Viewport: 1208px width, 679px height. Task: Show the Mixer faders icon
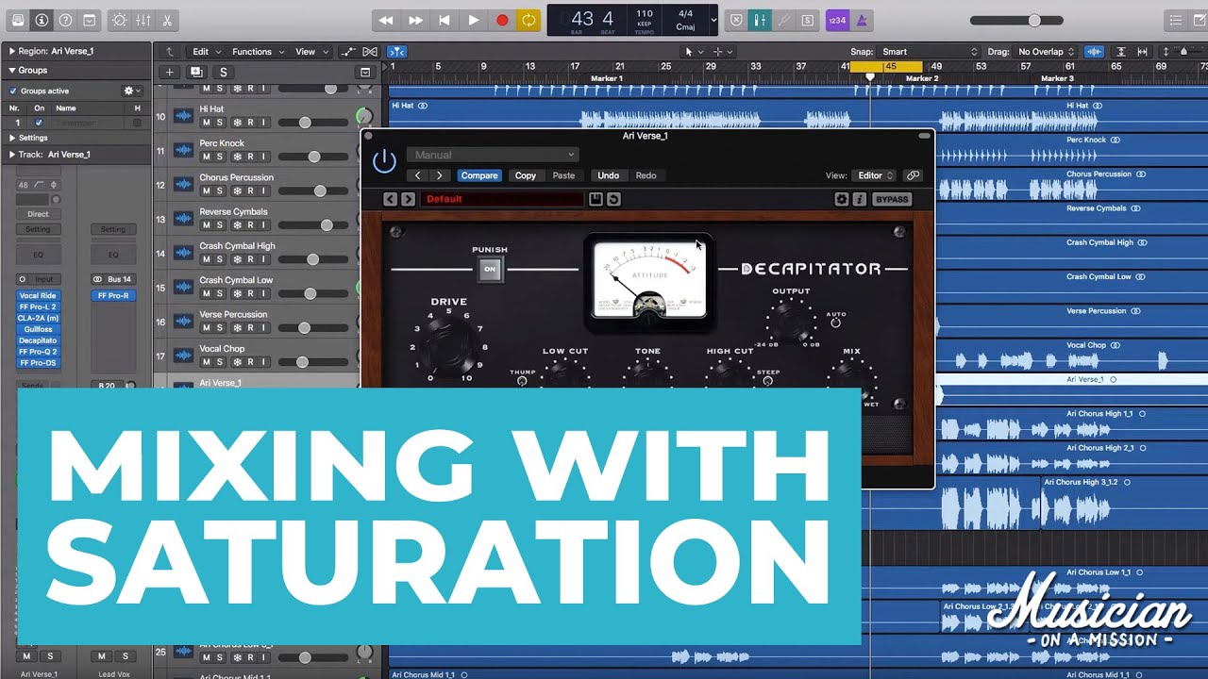click(x=143, y=20)
